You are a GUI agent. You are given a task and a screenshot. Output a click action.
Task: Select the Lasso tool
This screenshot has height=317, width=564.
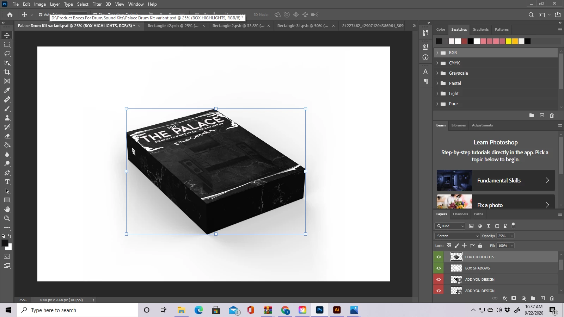(x=7, y=54)
